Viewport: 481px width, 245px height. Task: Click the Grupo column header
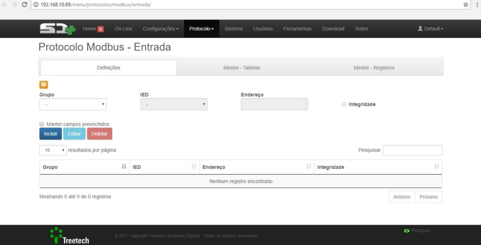(x=84, y=167)
